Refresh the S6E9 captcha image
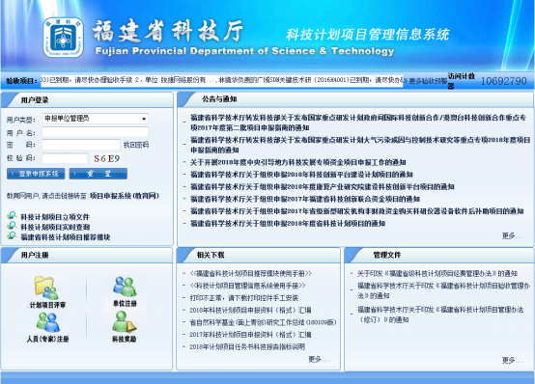535x384 pixels. pos(107,158)
